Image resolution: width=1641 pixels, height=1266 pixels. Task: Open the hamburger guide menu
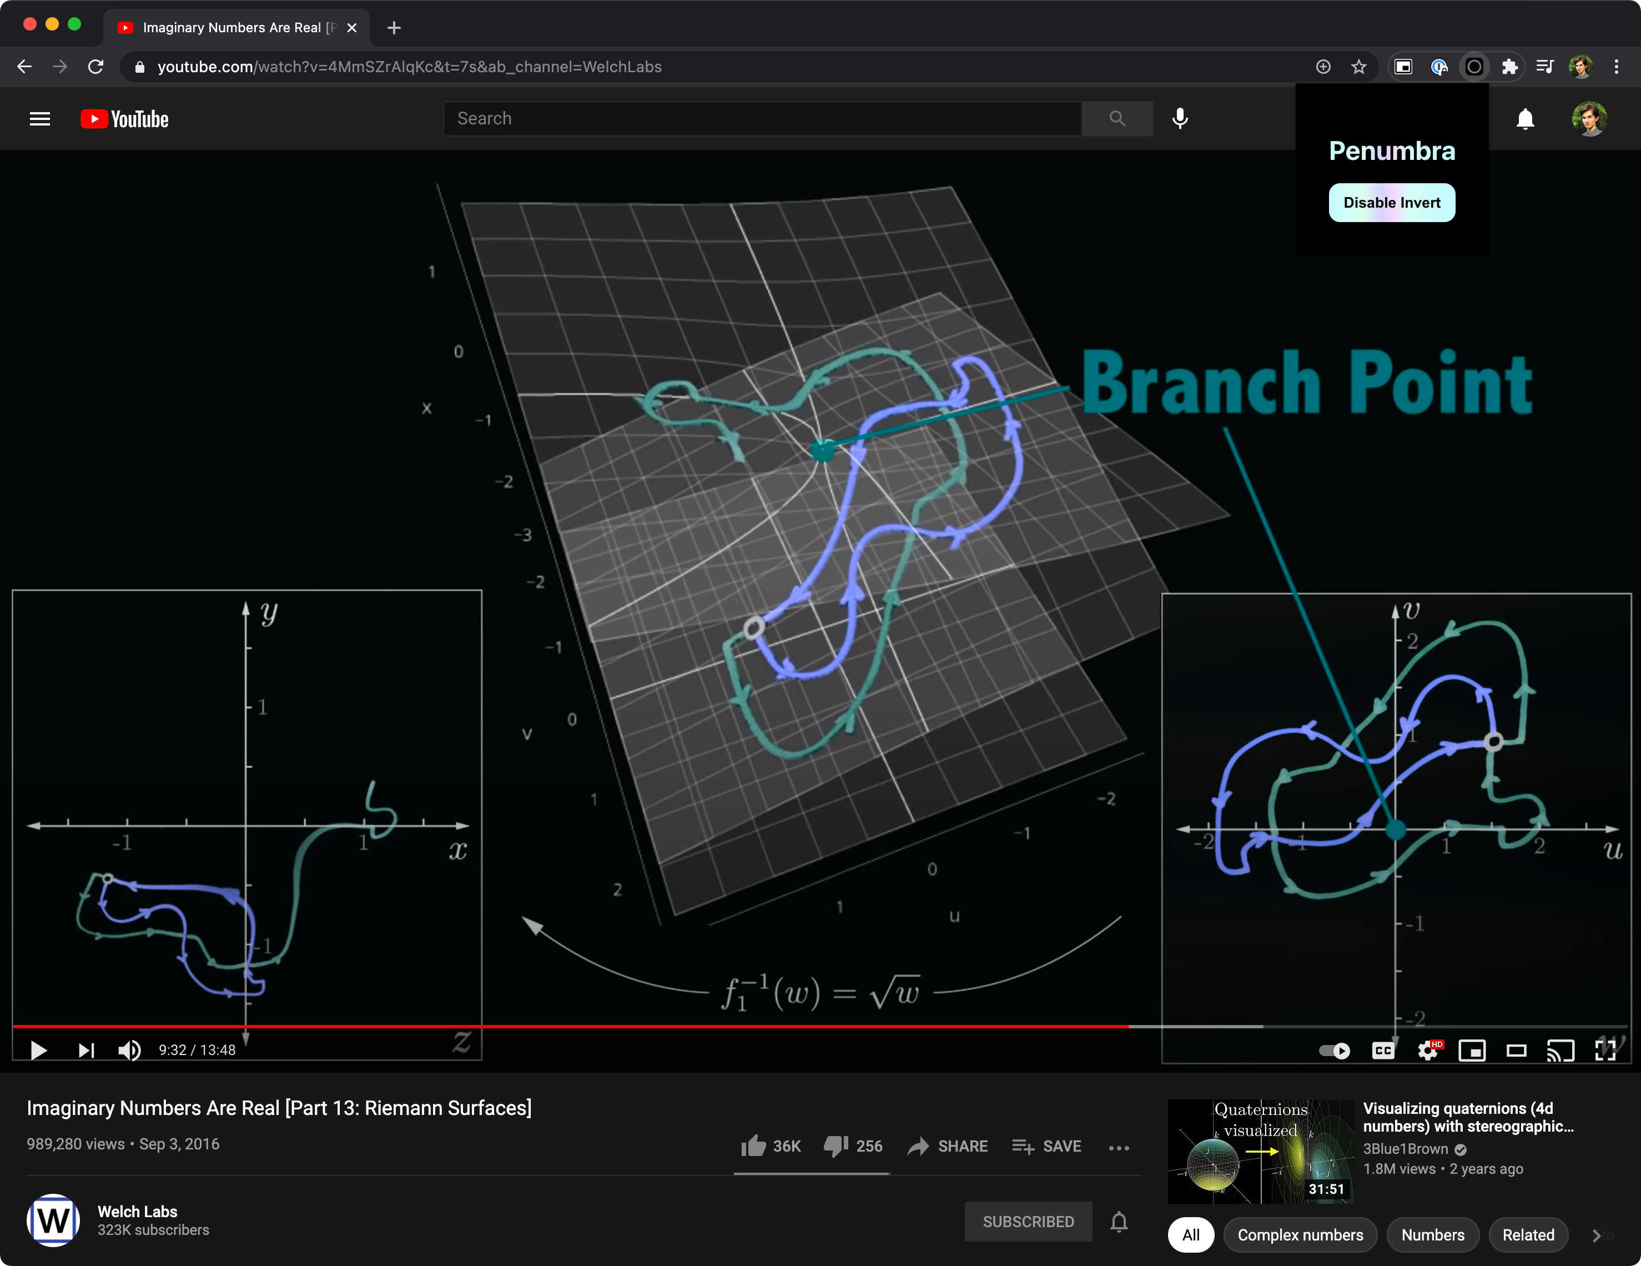(40, 119)
